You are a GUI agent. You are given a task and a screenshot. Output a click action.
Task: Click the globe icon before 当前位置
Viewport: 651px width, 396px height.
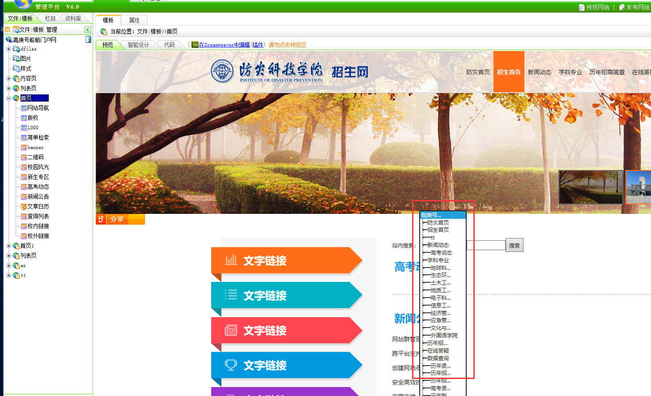tap(103, 31)
